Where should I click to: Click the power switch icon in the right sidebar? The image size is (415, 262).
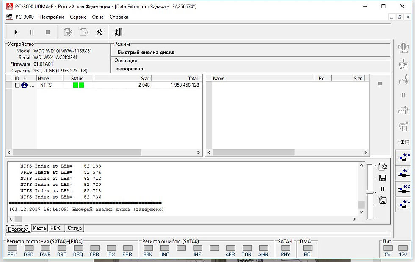point(403,80)
